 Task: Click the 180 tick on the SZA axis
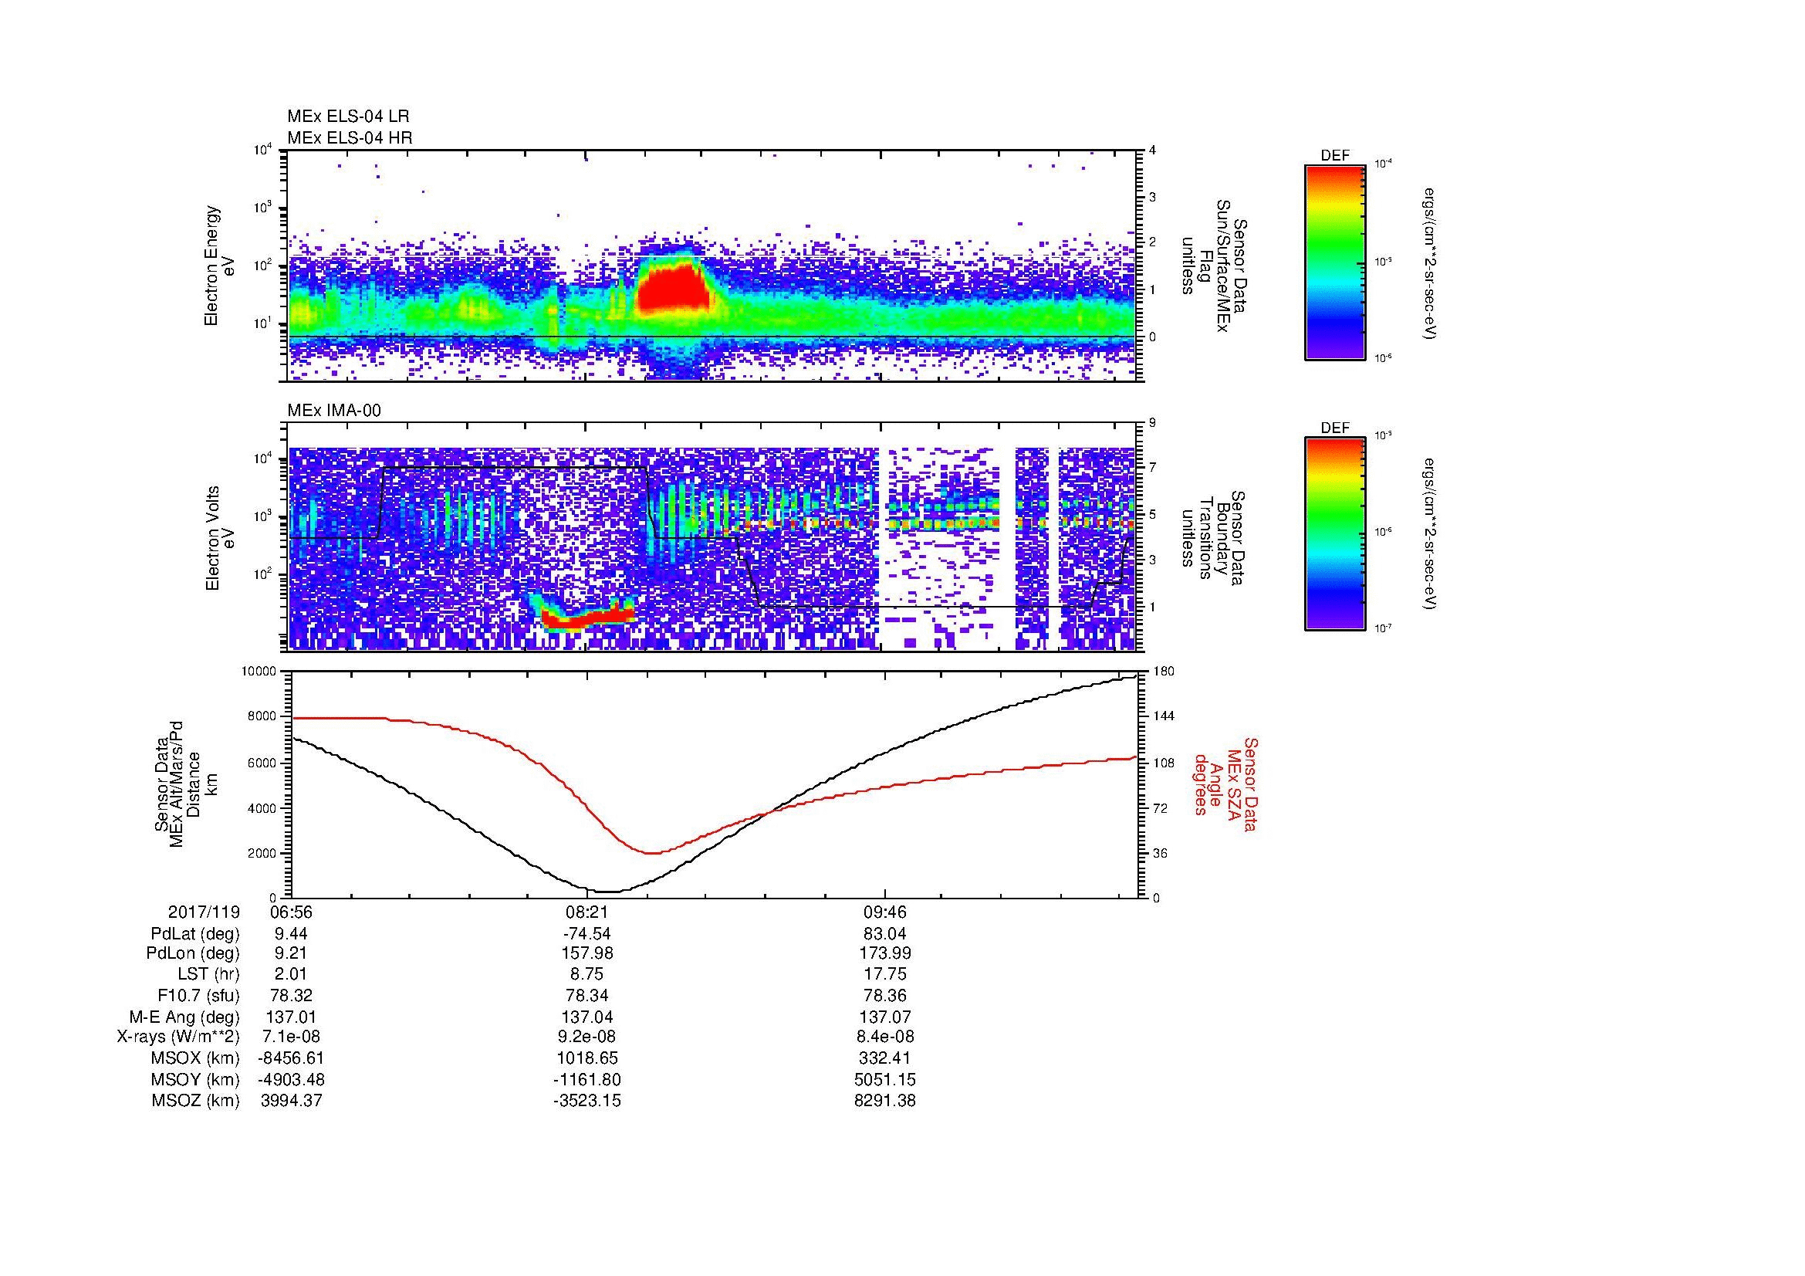pos(1164,672)
